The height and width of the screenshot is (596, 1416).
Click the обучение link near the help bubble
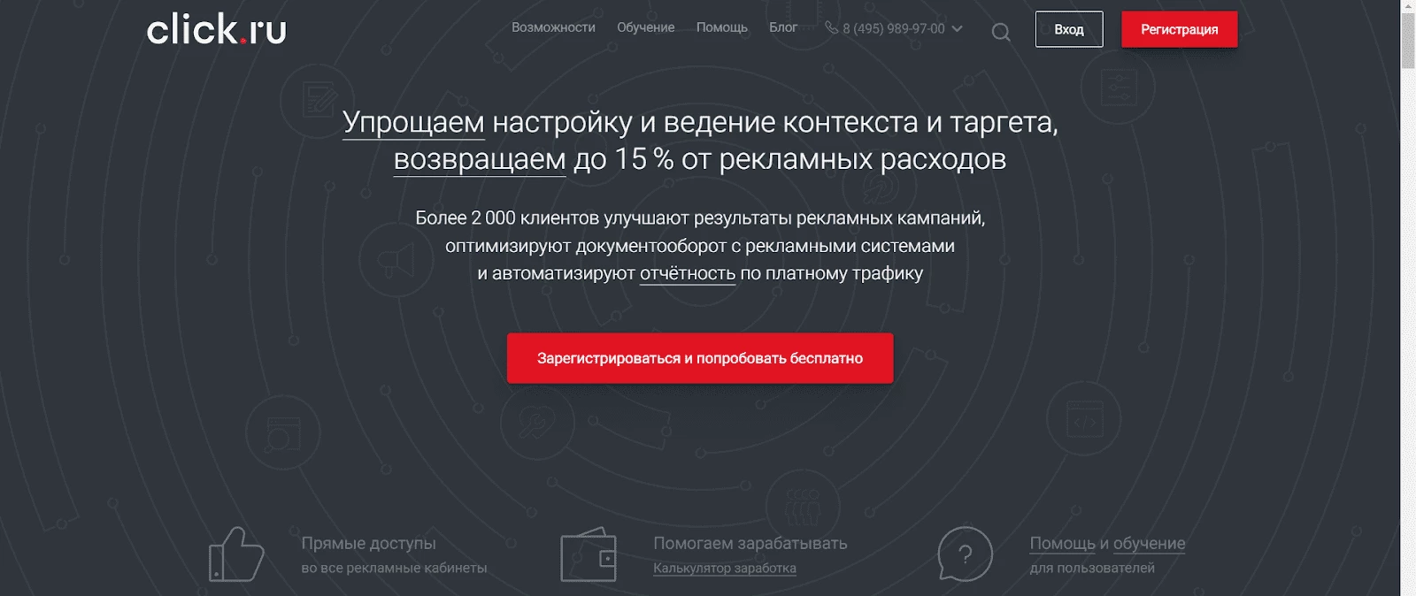click(x=1149, y=543)
